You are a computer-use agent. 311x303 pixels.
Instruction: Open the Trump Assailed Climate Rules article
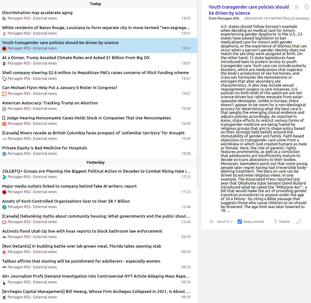click(76, 58)
